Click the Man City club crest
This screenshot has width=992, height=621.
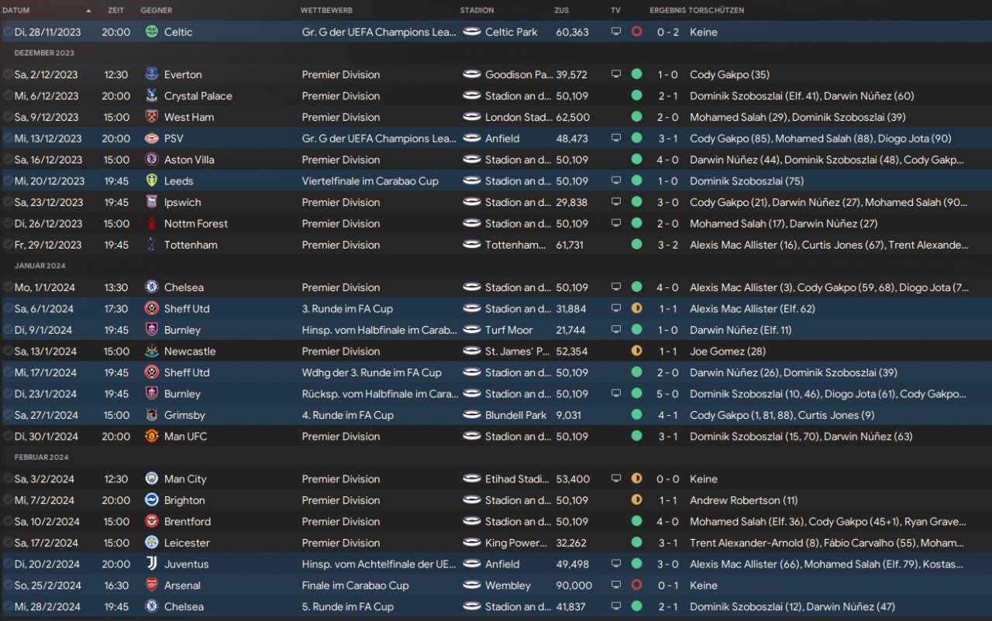151,479
